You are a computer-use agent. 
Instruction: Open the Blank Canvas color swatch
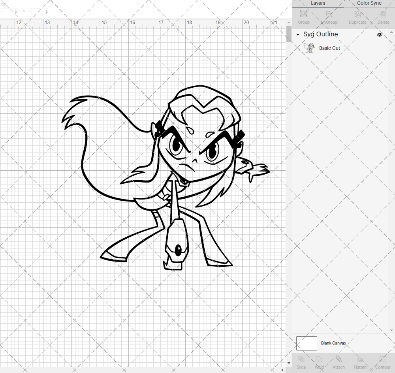(x=307, y=343)
